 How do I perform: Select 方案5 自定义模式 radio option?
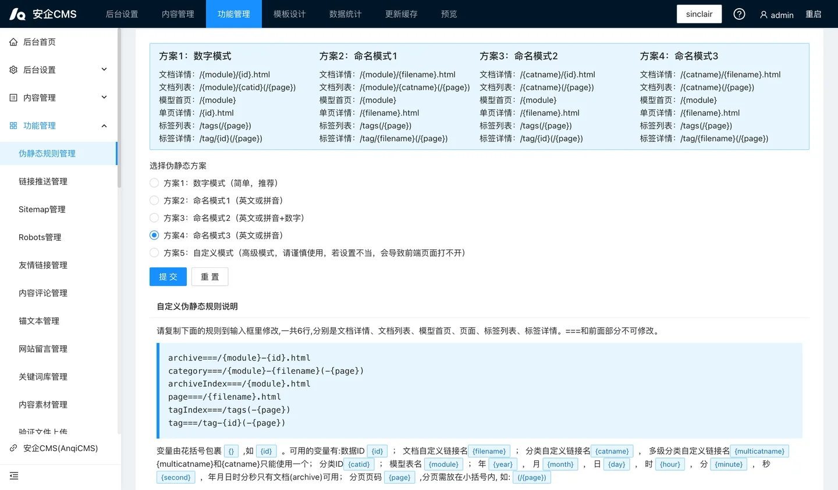click(x=154, y=253)
